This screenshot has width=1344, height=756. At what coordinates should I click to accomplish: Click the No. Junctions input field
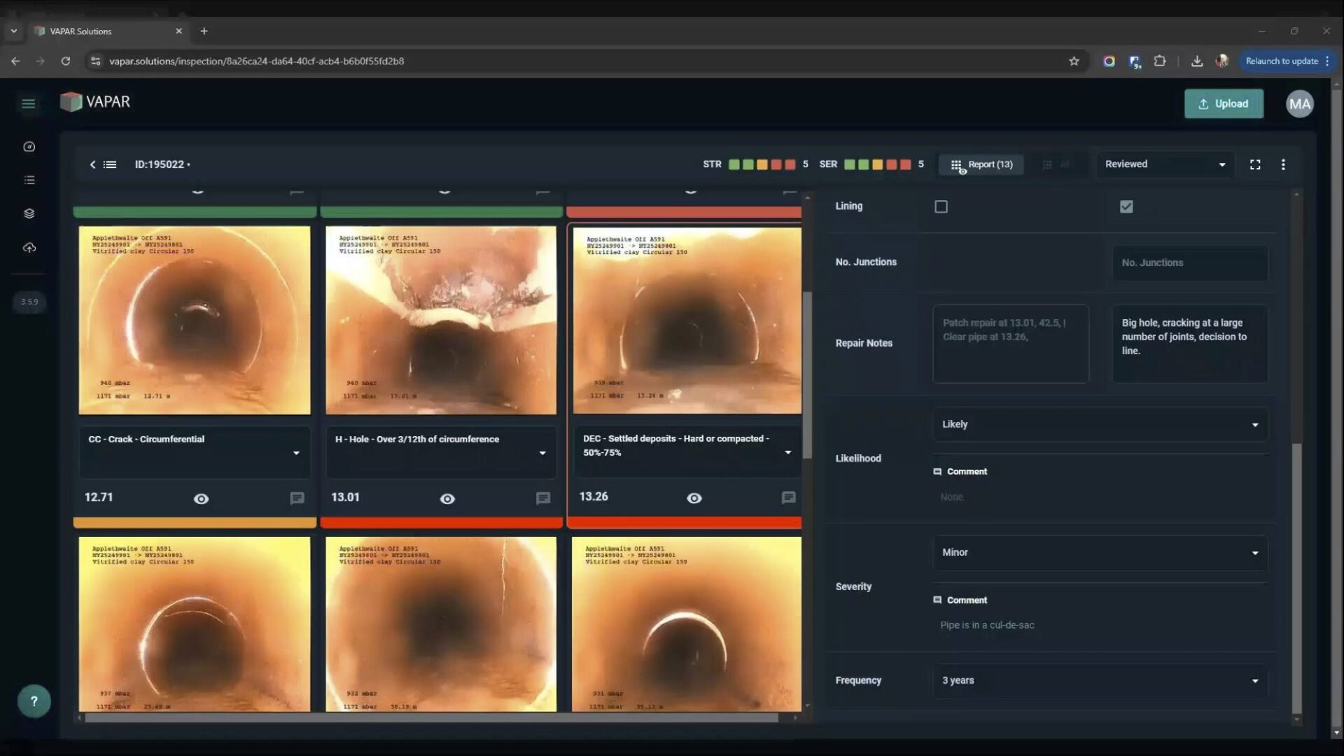click(x=1189, y=263)
